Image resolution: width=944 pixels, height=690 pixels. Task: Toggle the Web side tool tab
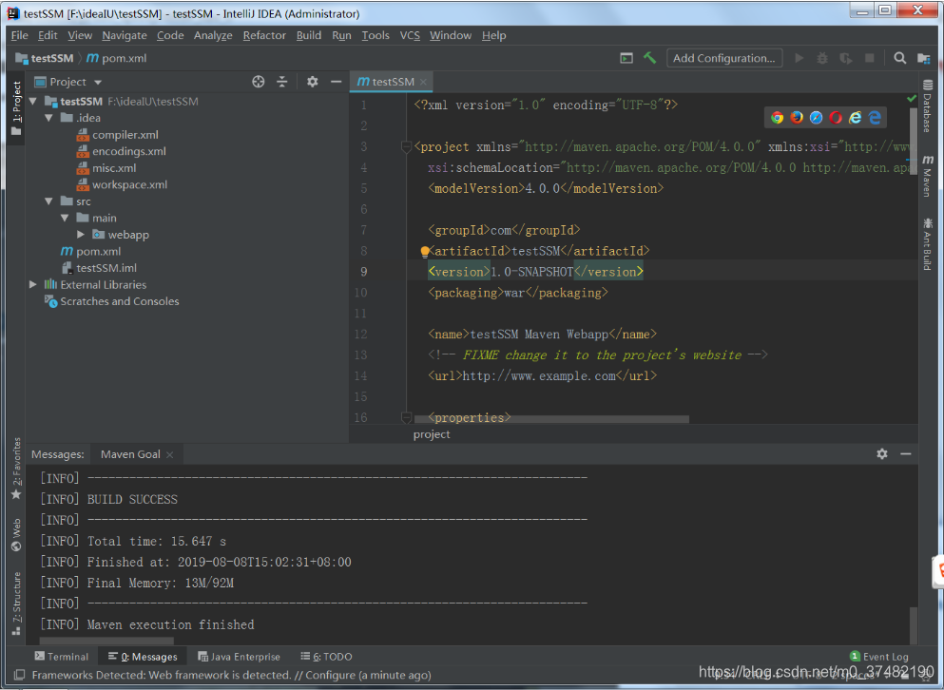(16, 535)
